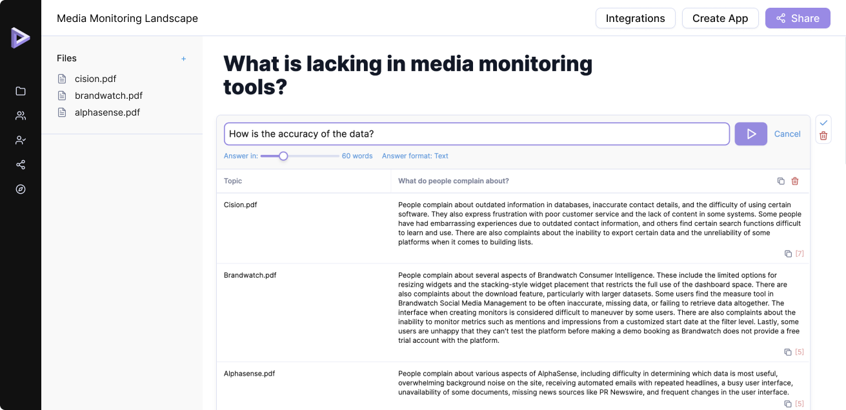Screen dimensions: 846x410
Task: Click the user-check icon in sidebar
Action: 21,140
